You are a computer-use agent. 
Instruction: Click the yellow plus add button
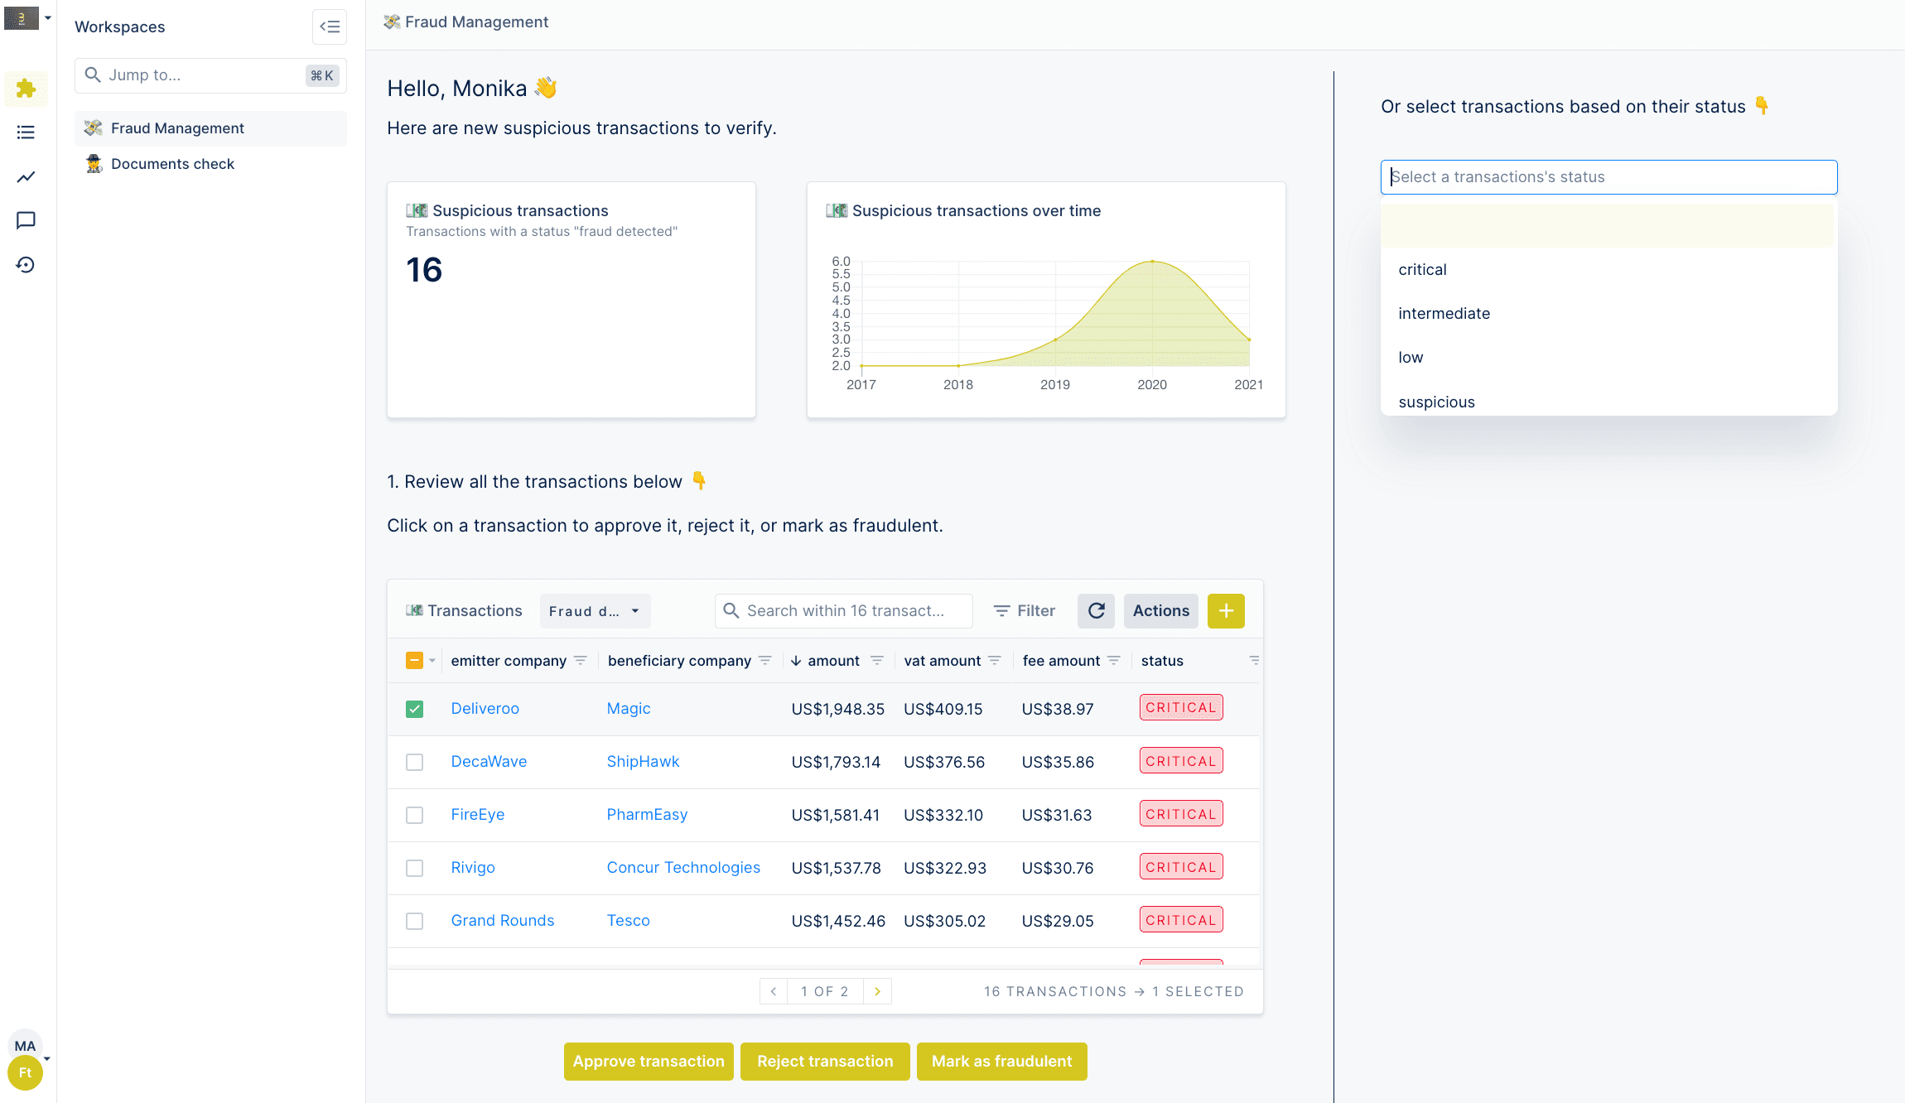pos(1226,611)
